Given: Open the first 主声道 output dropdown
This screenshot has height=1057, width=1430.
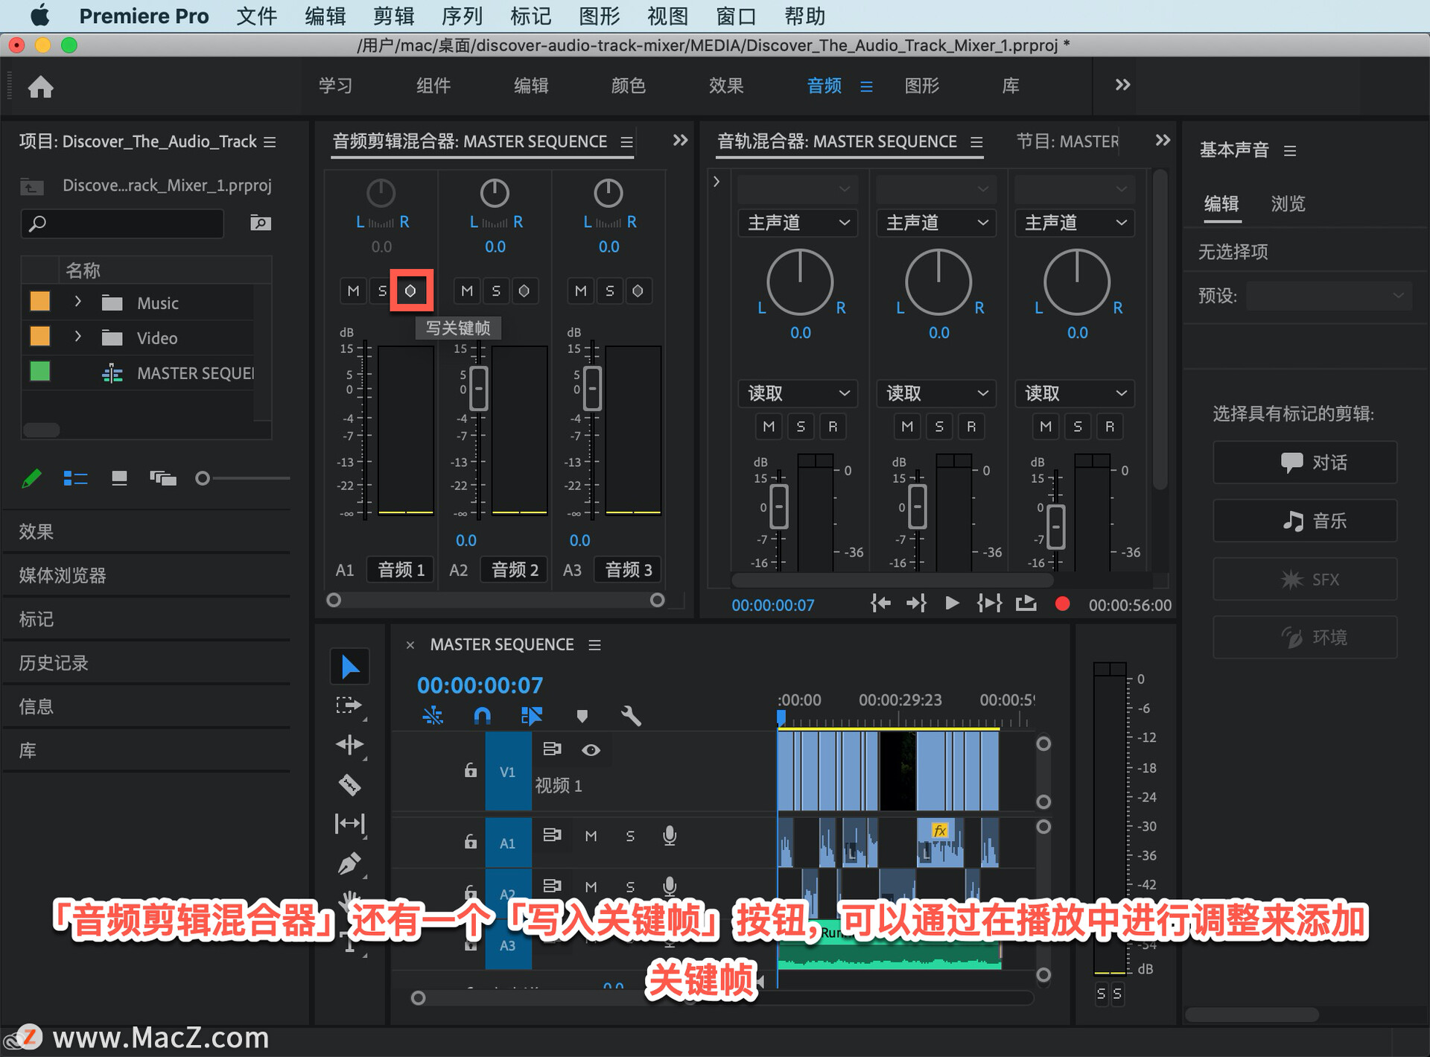Looking at the screenshot, I should [x=798, y=223].
